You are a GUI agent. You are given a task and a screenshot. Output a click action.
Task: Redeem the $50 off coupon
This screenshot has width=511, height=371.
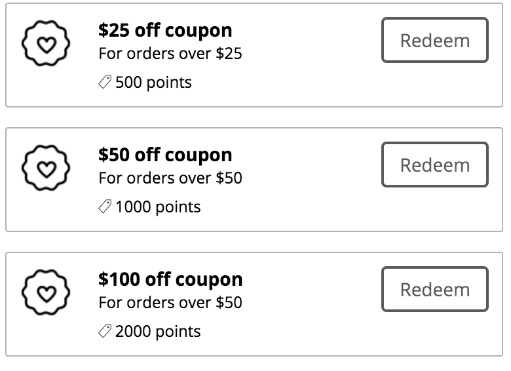pyautogui.click(x=434, y=165)
